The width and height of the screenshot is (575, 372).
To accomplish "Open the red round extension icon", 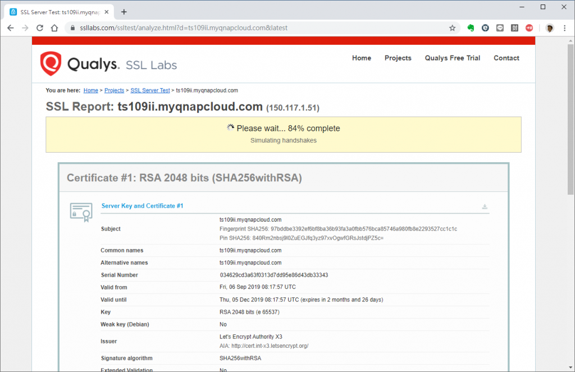I will 529,28.
